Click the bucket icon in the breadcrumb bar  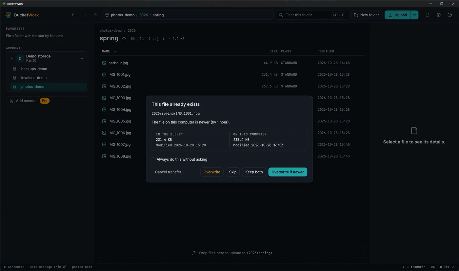(x=107, y=15)
